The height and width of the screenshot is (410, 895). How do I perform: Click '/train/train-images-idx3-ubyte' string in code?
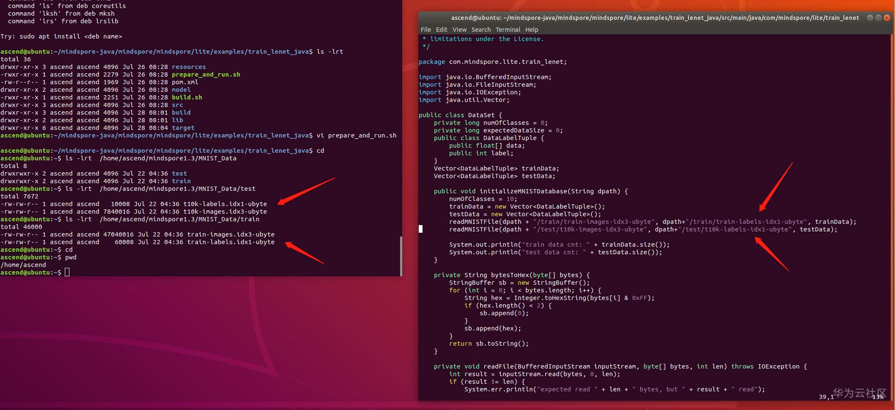[x=594, y=222]
